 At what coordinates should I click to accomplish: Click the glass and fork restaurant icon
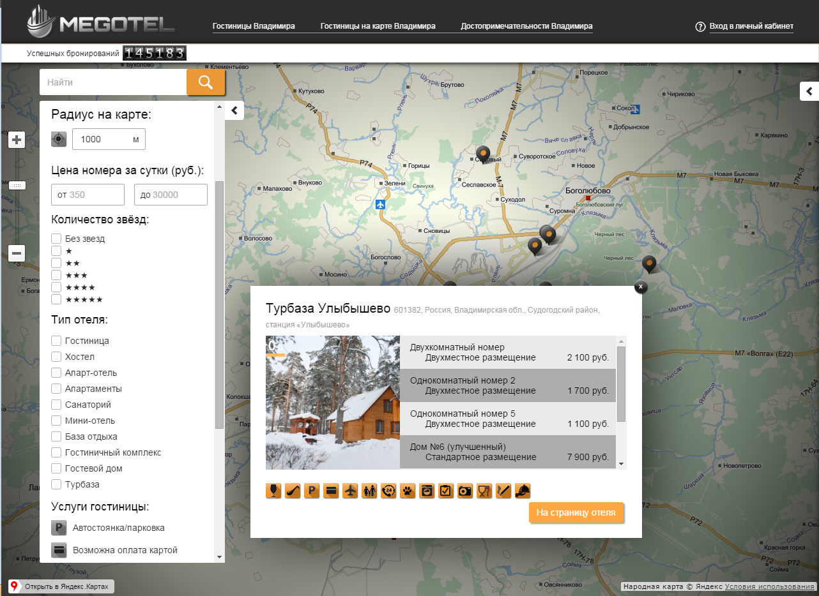(484, 491)
